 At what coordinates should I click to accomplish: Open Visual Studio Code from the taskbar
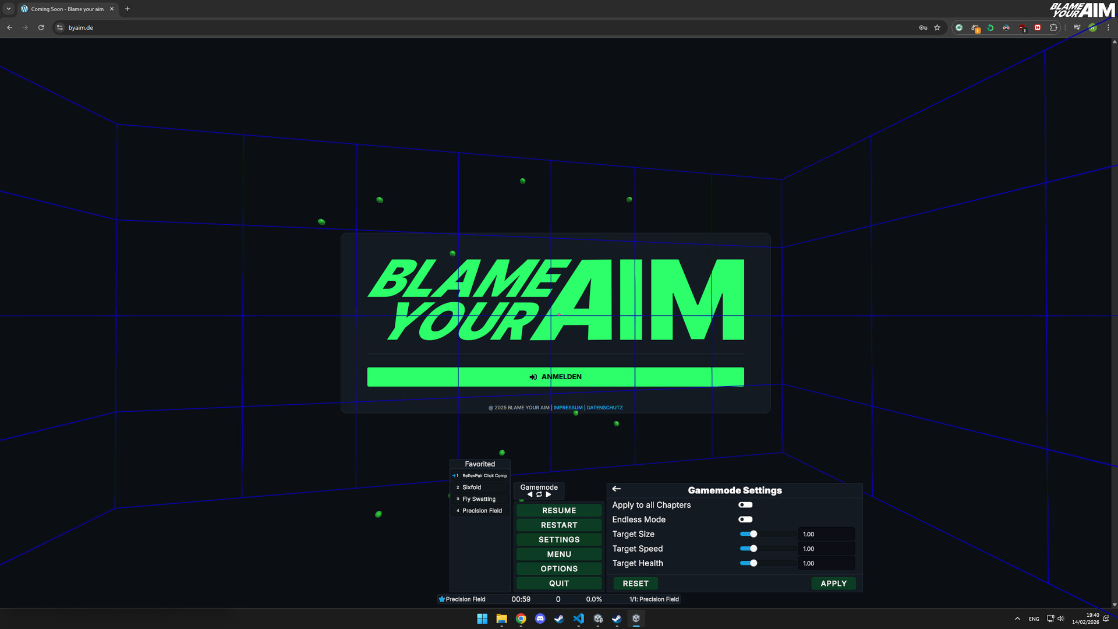click(x=578, y=619)
